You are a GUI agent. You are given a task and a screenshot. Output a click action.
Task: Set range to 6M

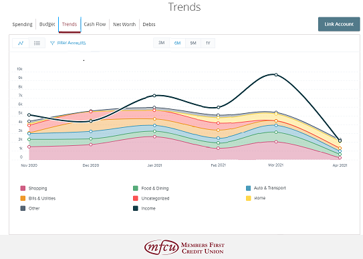pyautogui.click(x=177, y=43)
